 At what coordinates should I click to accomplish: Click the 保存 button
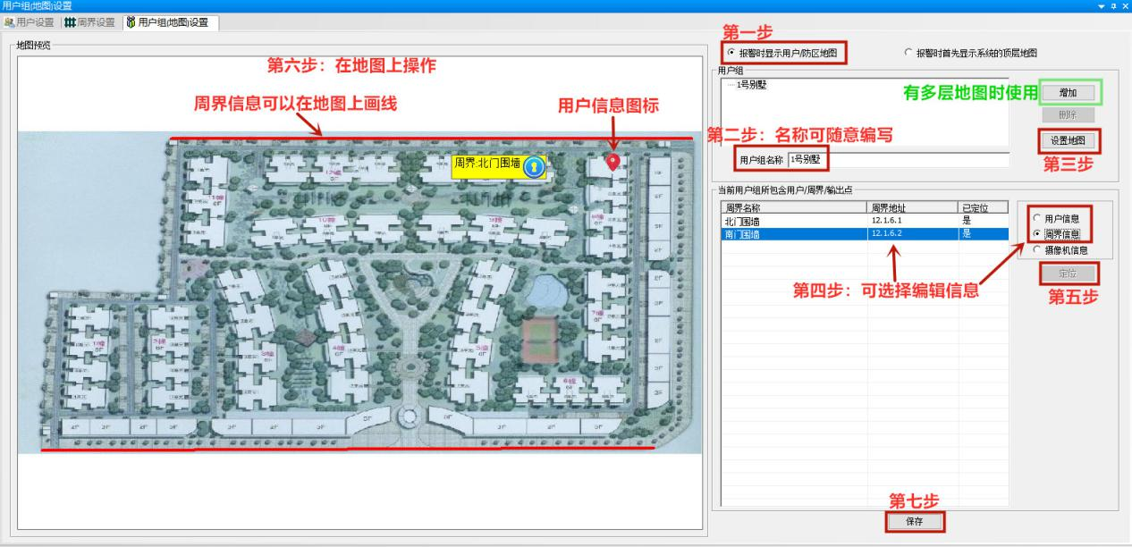coord(915,521)
